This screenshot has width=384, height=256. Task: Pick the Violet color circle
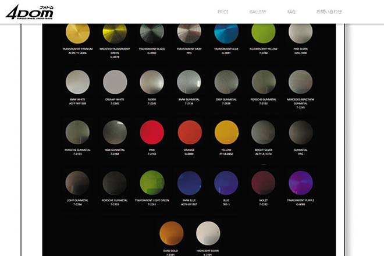pos(264,183)
